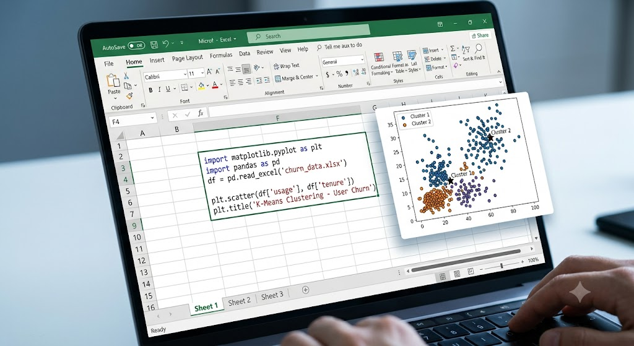This screenshot has height=346, width=634.
Task: Expand the Paste options arrow
Action: (x=115, y=98)
